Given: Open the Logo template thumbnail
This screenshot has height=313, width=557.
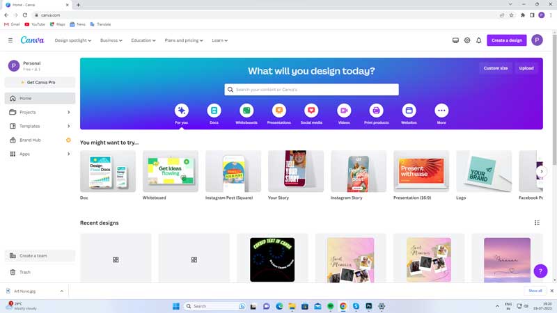Looking at the screenshot, I should tap(484, 171).
